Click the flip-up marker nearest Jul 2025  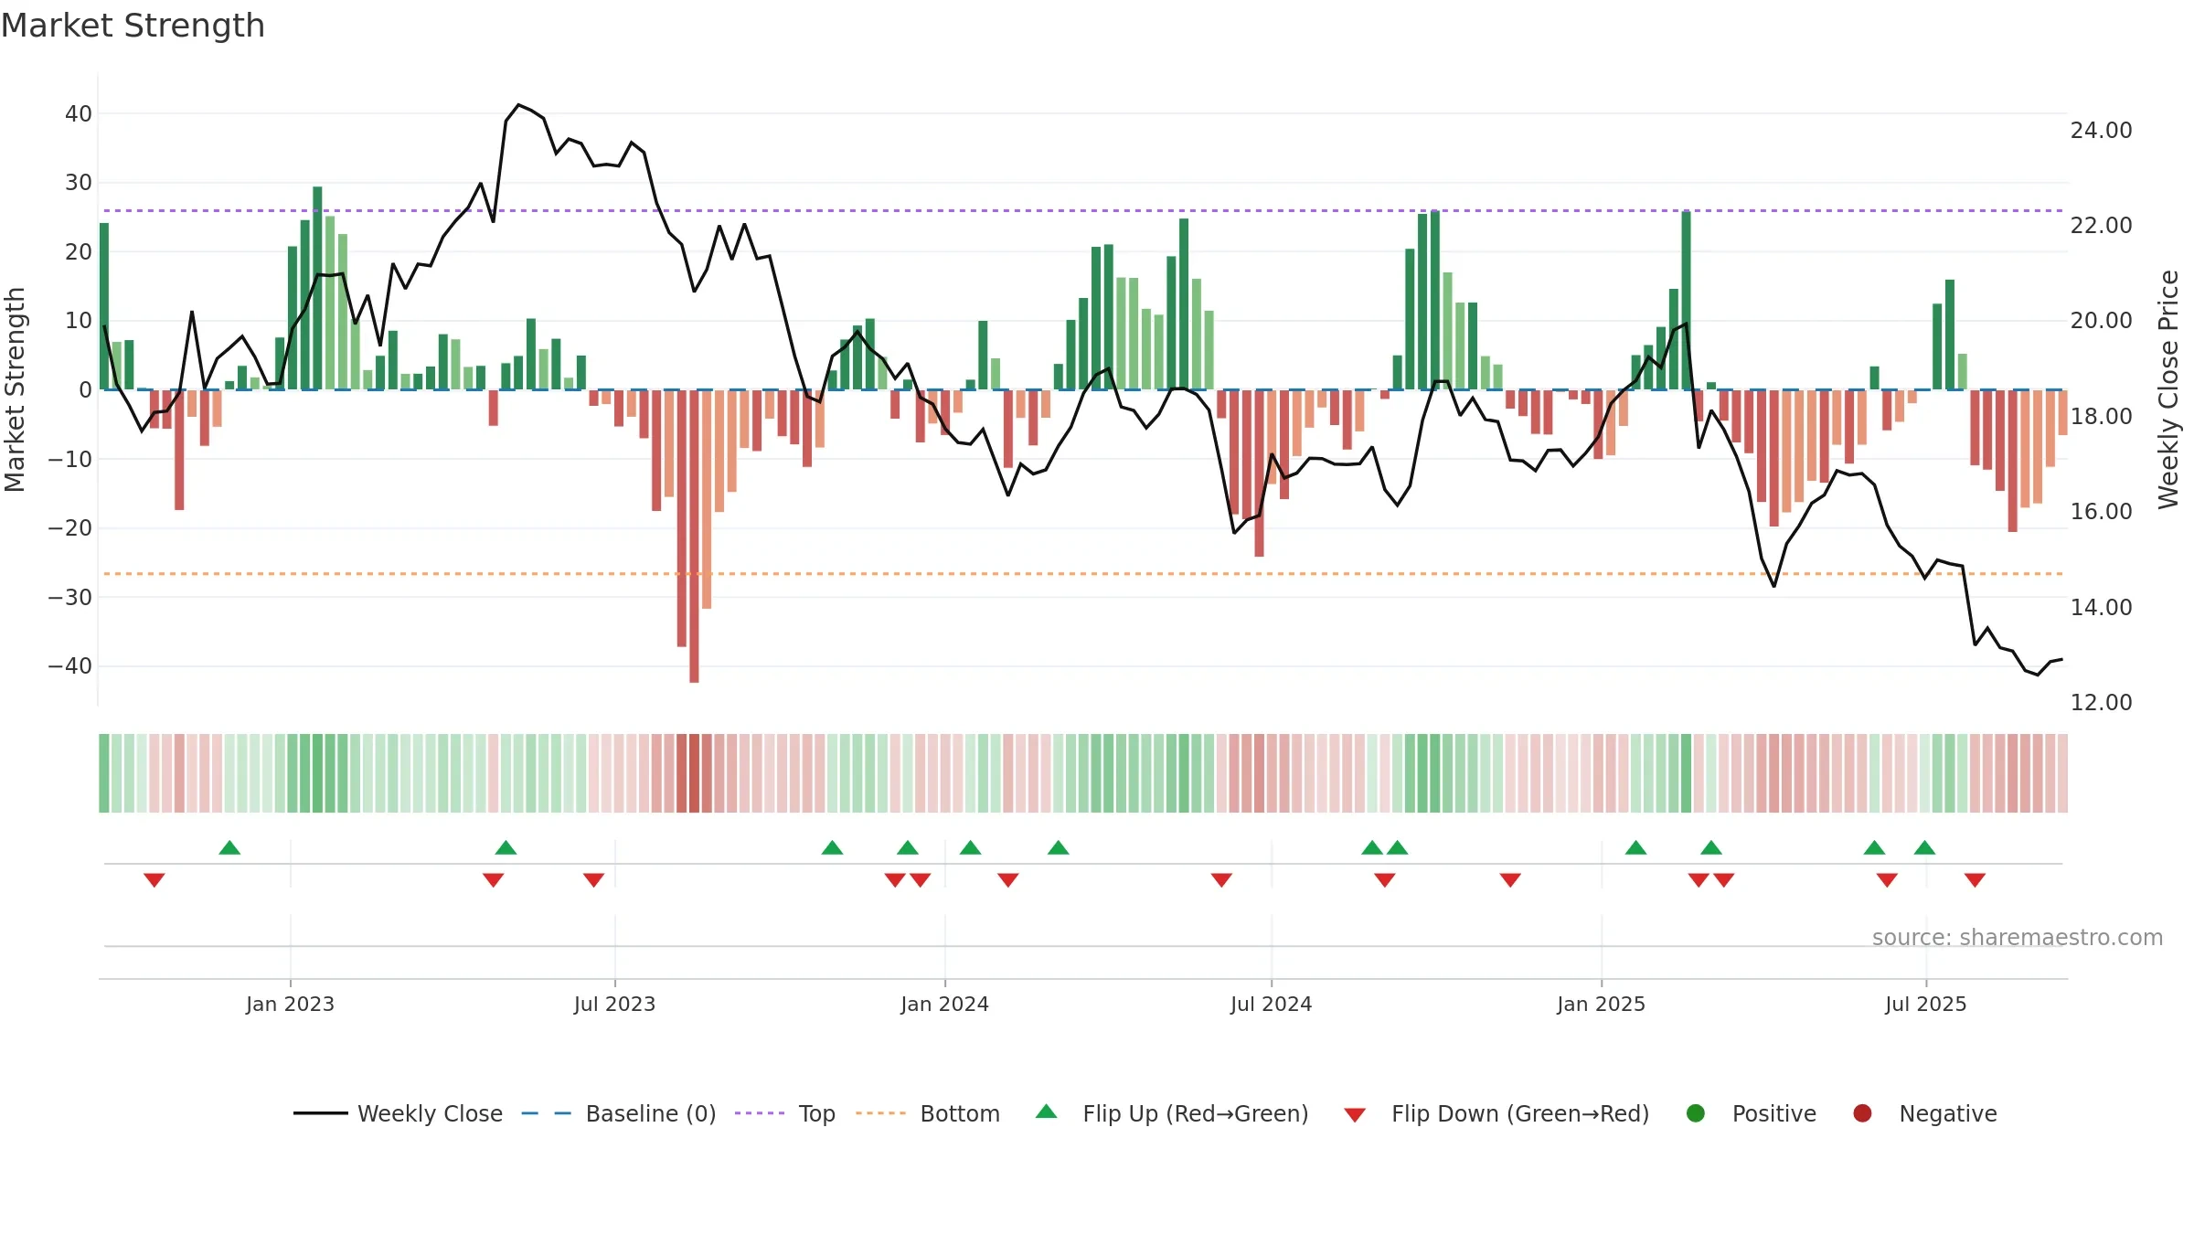[x=1924, y=848]
